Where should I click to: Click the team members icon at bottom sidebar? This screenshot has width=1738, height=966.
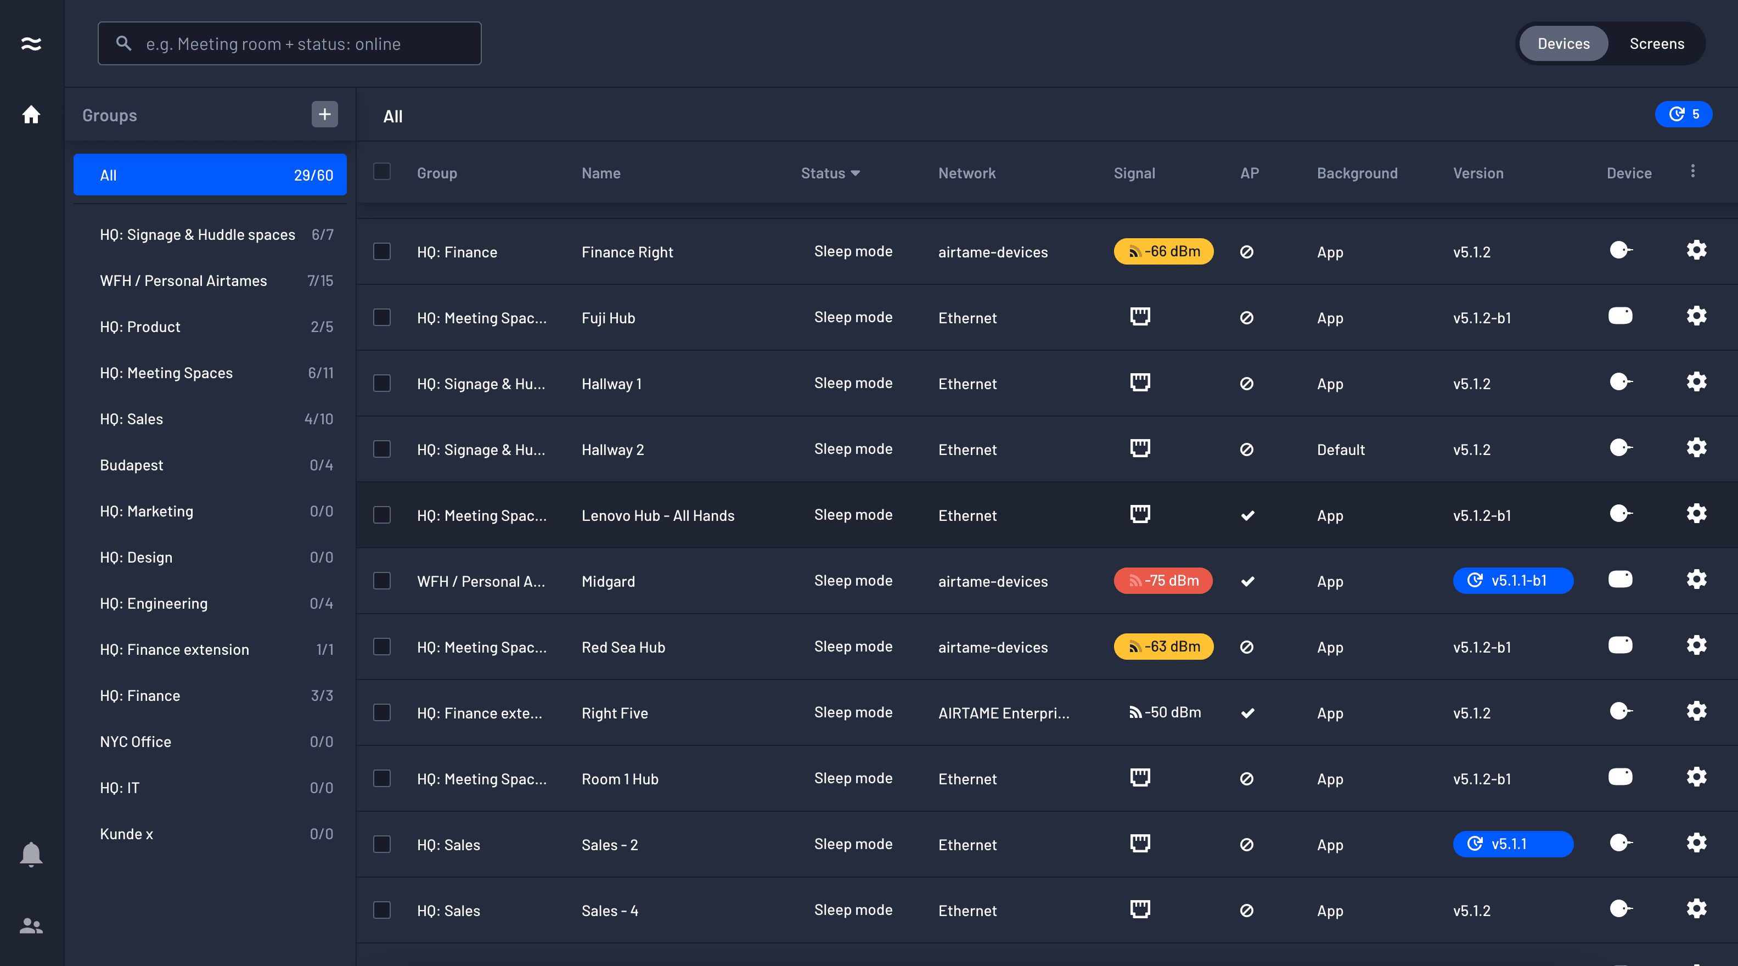coord(30,925)
